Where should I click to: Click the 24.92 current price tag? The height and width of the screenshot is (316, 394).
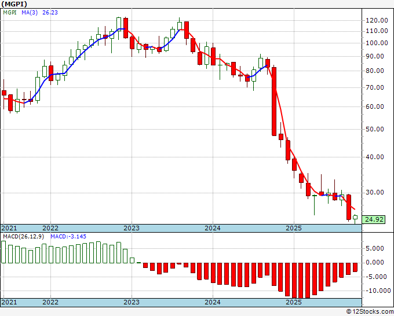374,219
